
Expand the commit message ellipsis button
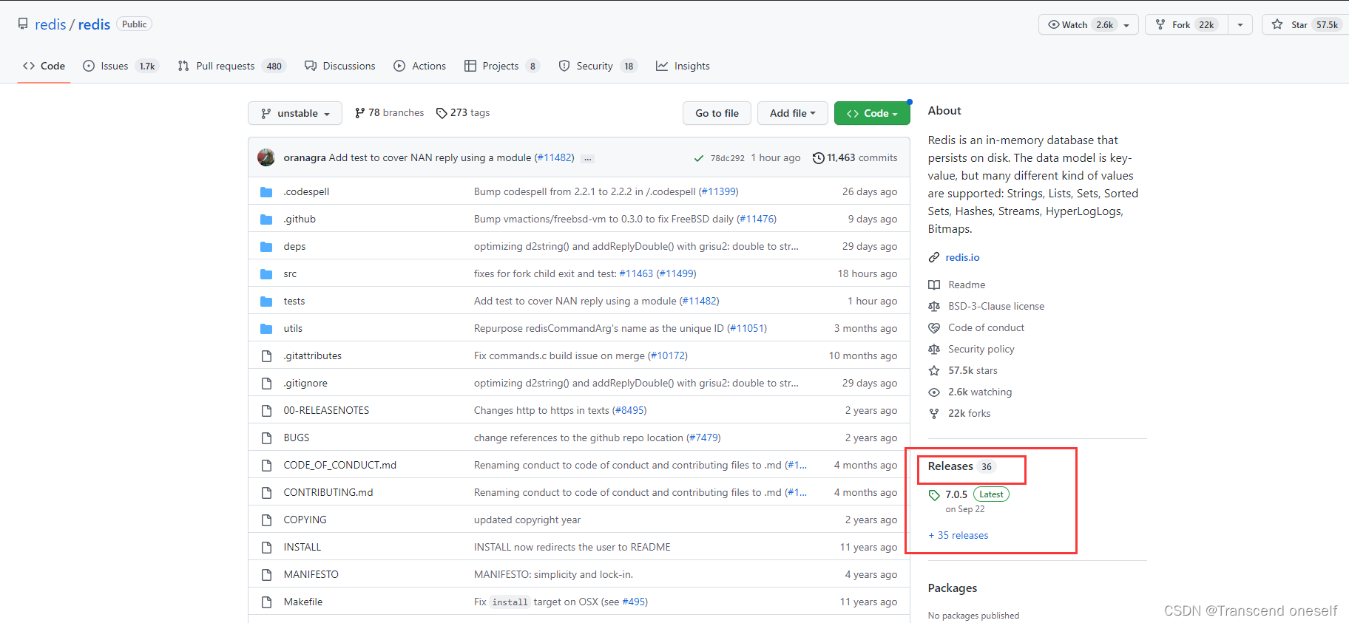(587, 158)
